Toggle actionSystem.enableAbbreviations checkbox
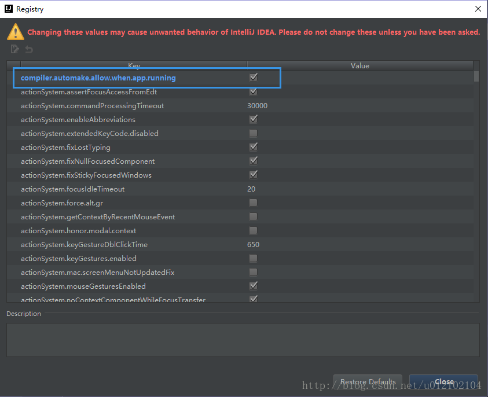The image size is (488, 397). 254,119
